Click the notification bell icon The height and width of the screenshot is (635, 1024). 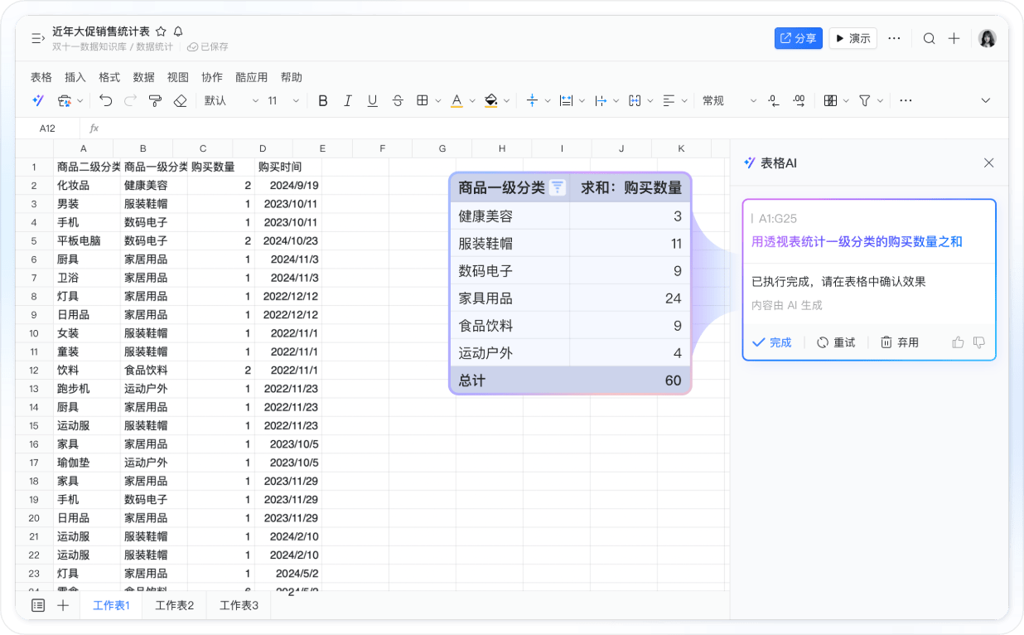click(178, 32)
